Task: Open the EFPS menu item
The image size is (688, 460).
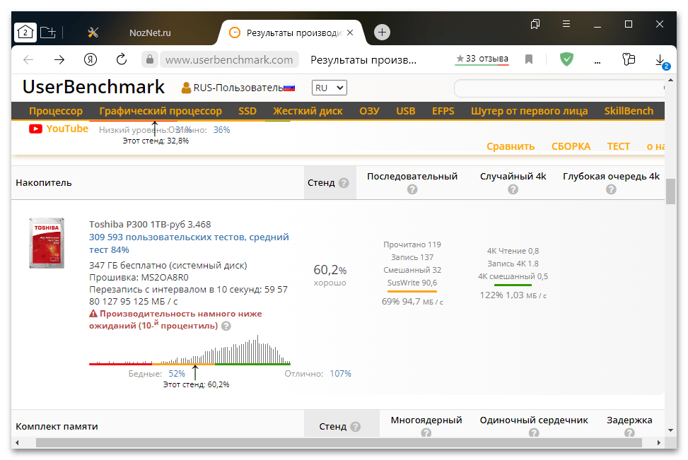Action: [x=443, y=111]
